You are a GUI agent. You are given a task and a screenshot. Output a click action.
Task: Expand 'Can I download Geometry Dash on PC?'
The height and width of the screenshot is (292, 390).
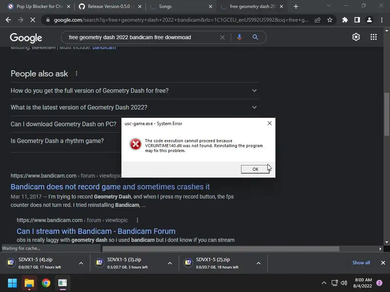tap(66, 124)
